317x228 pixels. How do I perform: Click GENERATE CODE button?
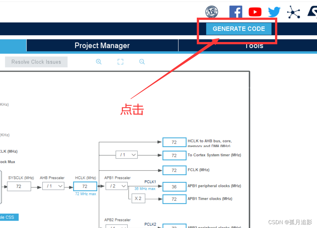click(239, 29)
